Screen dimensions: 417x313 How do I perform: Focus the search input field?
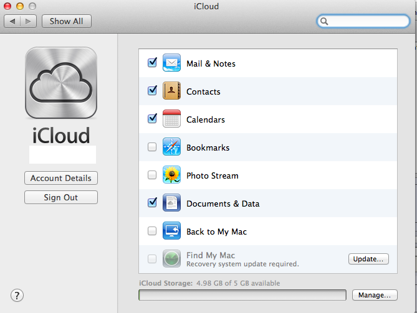click(363, 21)
